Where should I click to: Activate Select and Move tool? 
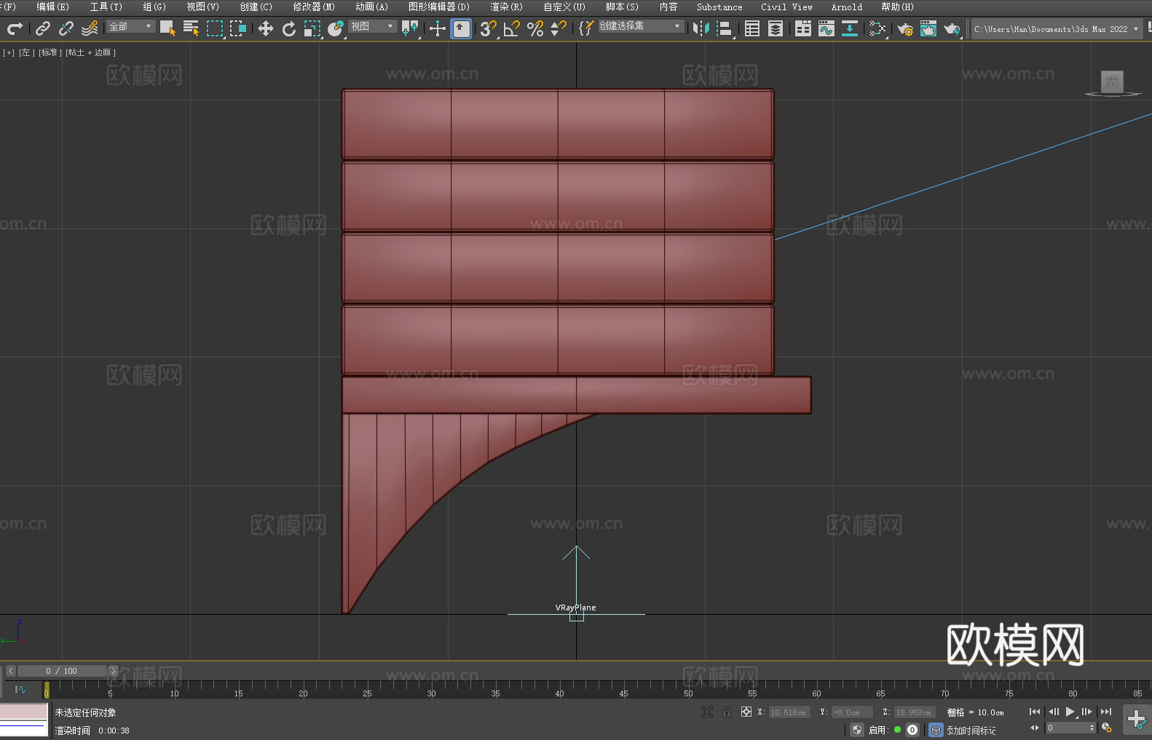point(266,28)
